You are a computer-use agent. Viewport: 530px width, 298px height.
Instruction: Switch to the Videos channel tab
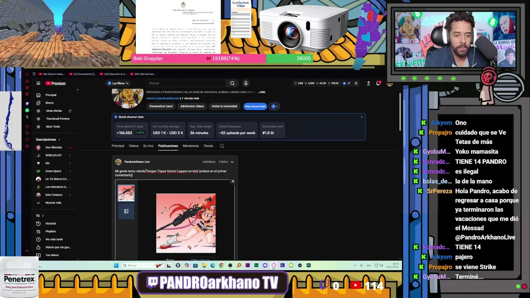point(134,146)
